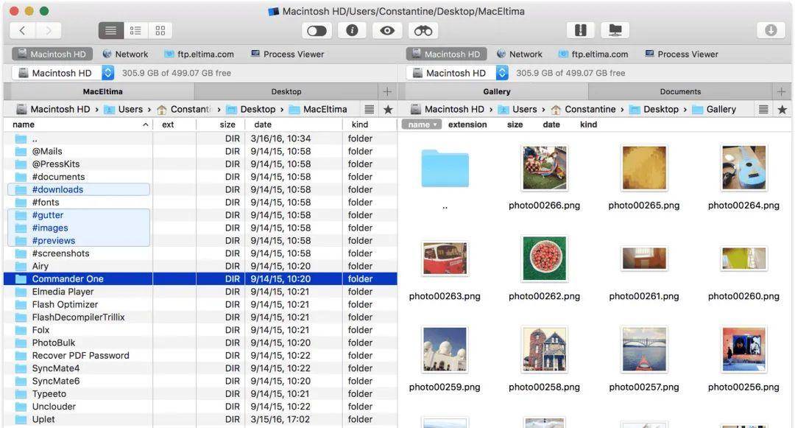Open search with binoculars icon
This screenshot has width=795, height=428.
tap(423, 30)
